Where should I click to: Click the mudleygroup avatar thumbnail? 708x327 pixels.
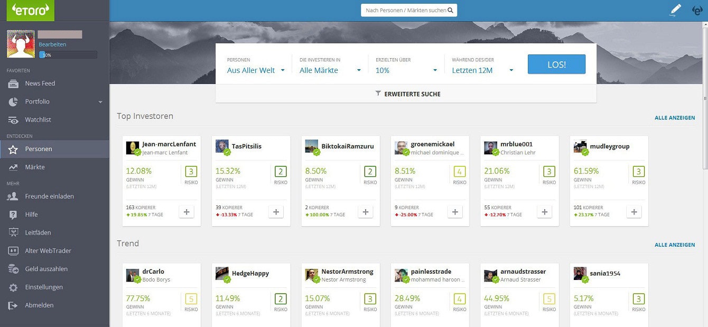point(580,147)
